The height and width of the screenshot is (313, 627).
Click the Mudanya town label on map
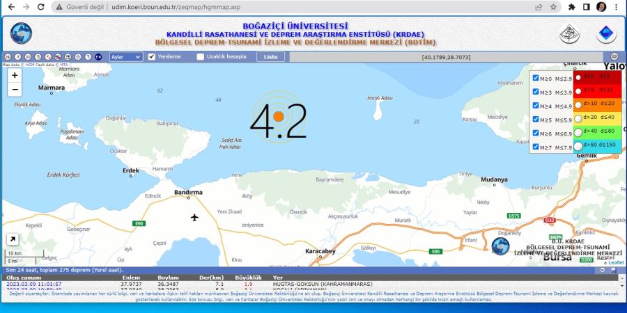pyautogui.click(x=494, y=179)
